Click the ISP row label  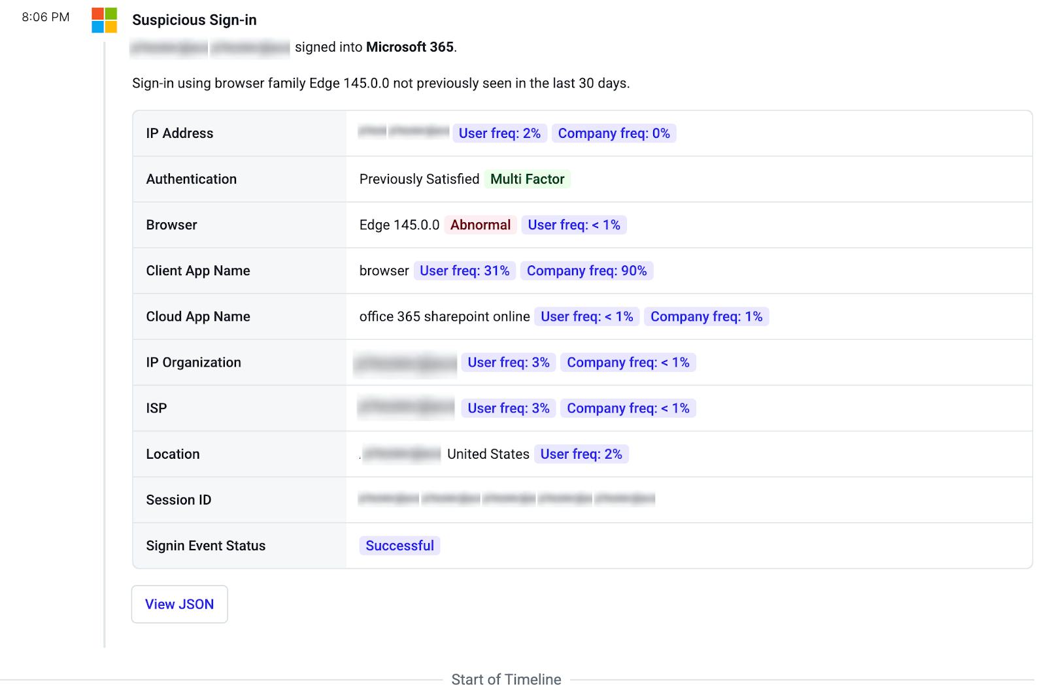(x=157, y=408)
